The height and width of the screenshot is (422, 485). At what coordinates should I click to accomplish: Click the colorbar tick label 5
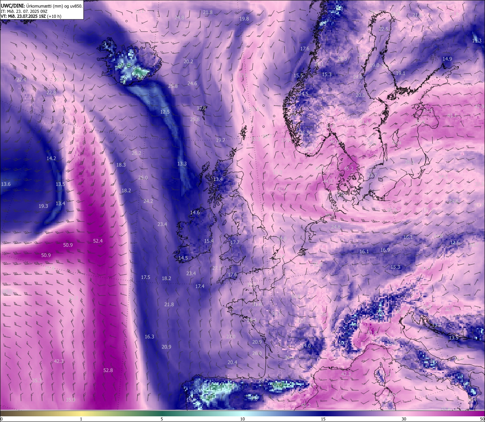[162, 419]
